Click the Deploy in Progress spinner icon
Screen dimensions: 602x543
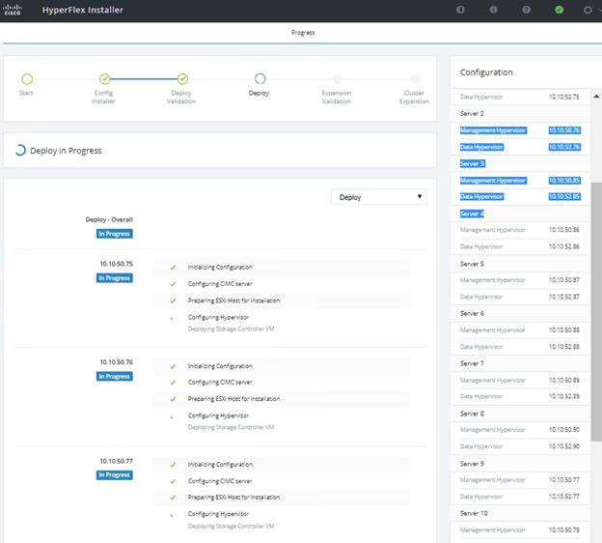(x=20, y=151)
